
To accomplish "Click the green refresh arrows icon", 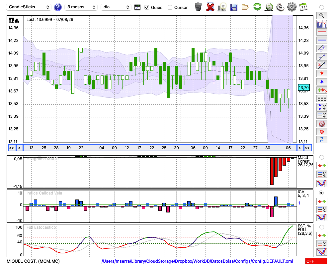I will coord(257,7).
